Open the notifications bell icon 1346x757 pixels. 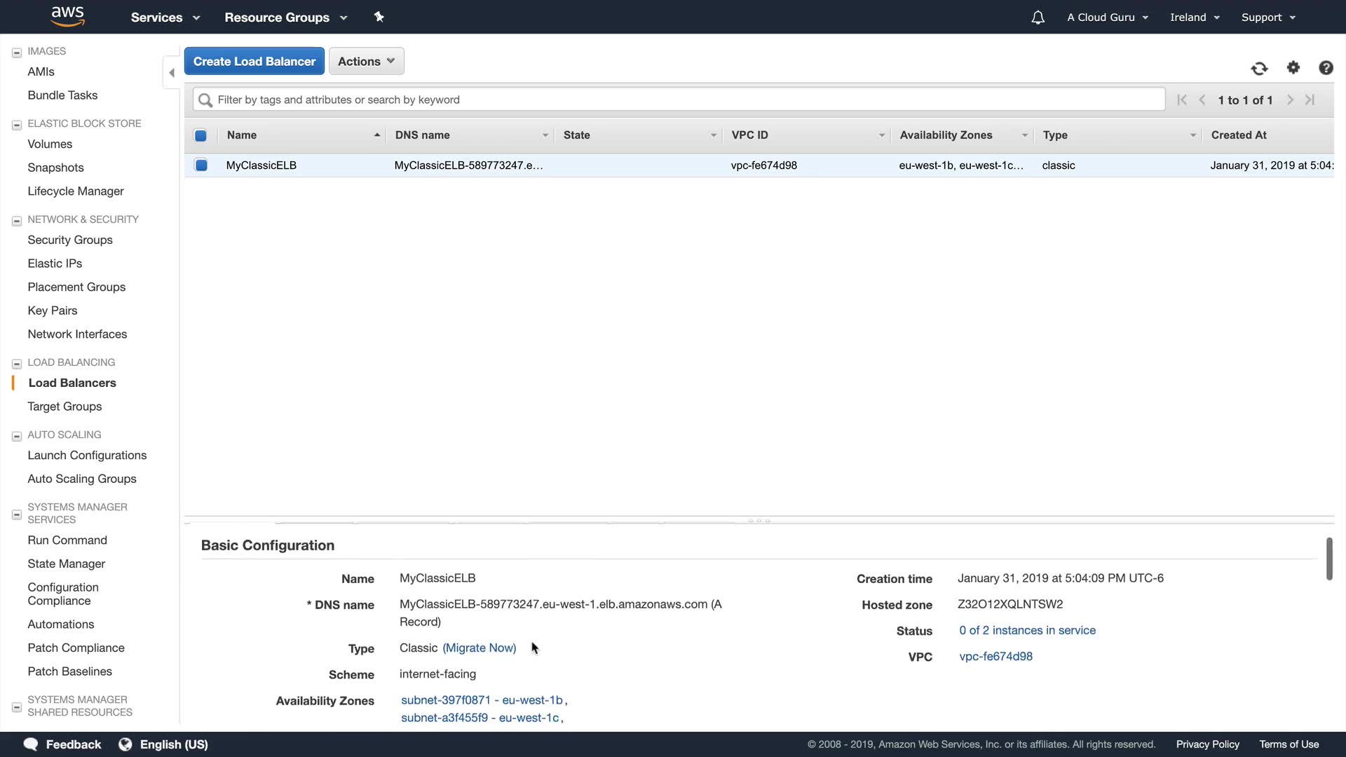(1038, 18)
